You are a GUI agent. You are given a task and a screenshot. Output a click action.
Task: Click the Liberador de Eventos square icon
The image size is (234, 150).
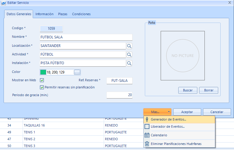tap(147, 126)
